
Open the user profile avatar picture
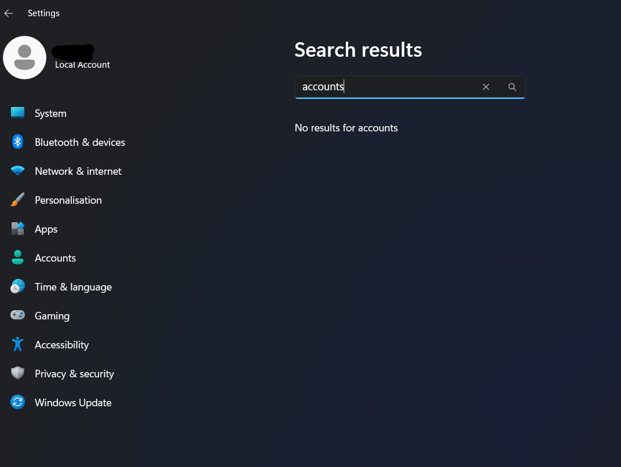(x=24, y=58)
